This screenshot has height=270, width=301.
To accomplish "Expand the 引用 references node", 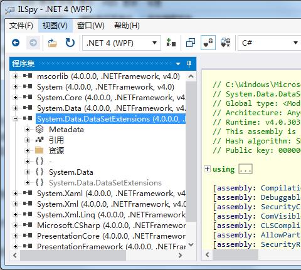I will click(27, 140).
